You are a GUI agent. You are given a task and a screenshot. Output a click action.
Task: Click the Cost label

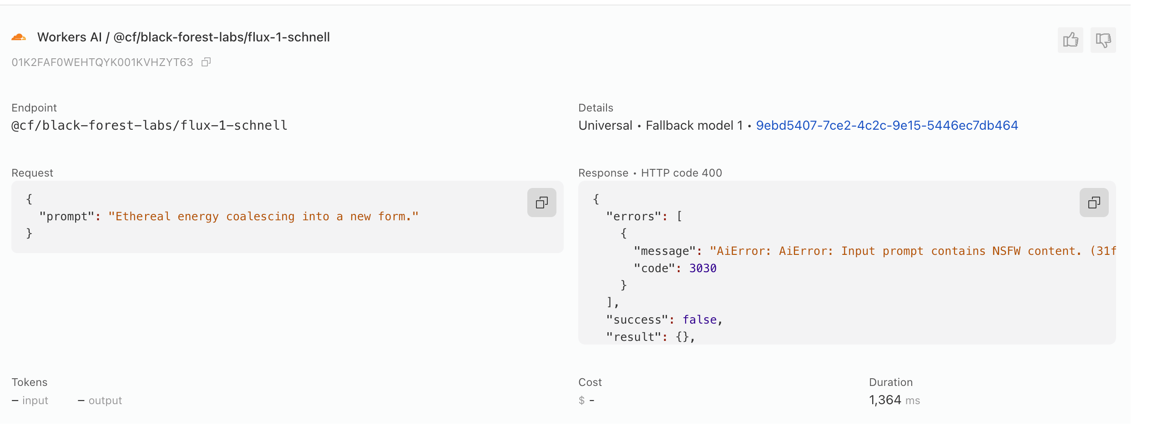[590, 382]
